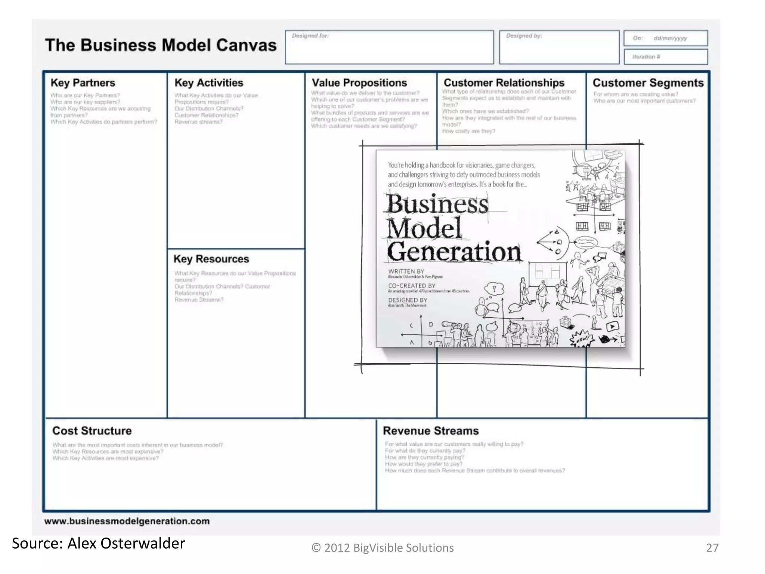Image resolution: width=765 pixels, height=574 pixels.
Task: Click the "Customer Relationships" heading
Action: click(504, 83)
